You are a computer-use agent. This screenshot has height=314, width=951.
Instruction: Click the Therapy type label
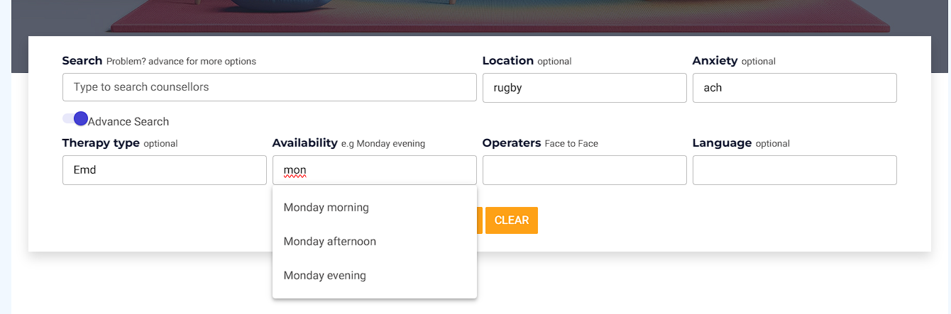coord(101,143)
